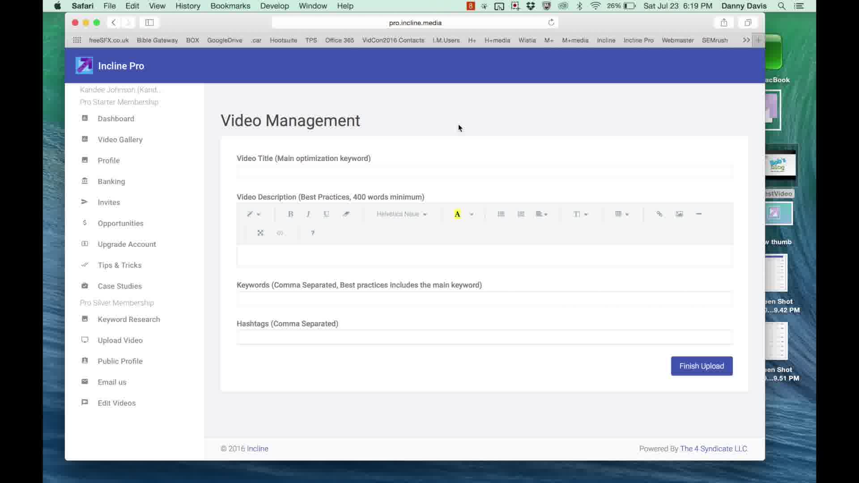
Task: Click the Hashtags input field
Action: tap(485, 337)
